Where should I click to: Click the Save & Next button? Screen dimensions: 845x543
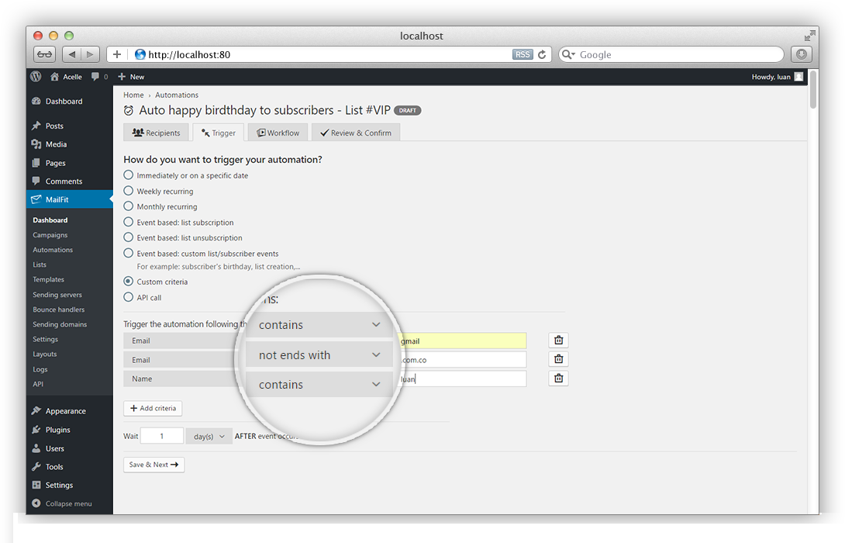pyautogui.click(x=154, y=465)
